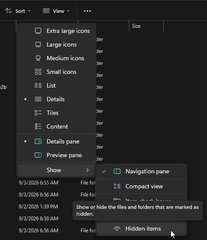The image size is (207, 240).
Task: Uncheck the Navigation pane option
Action: [x=141, y=171]
